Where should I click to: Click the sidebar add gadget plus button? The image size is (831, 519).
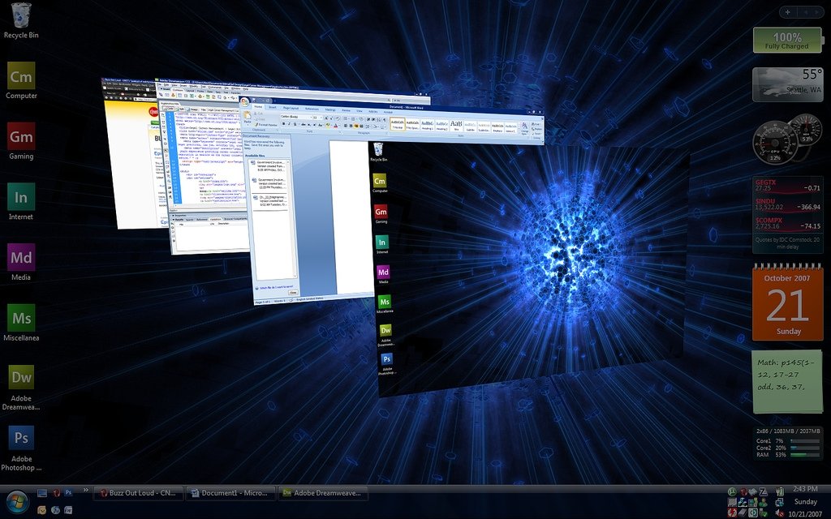click(787, 11)
